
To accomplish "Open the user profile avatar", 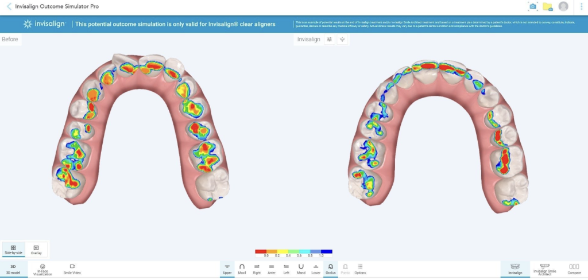I will 563,6.
